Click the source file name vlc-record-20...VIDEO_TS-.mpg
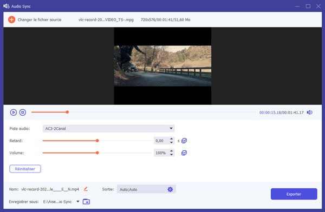 coord(106,19)
